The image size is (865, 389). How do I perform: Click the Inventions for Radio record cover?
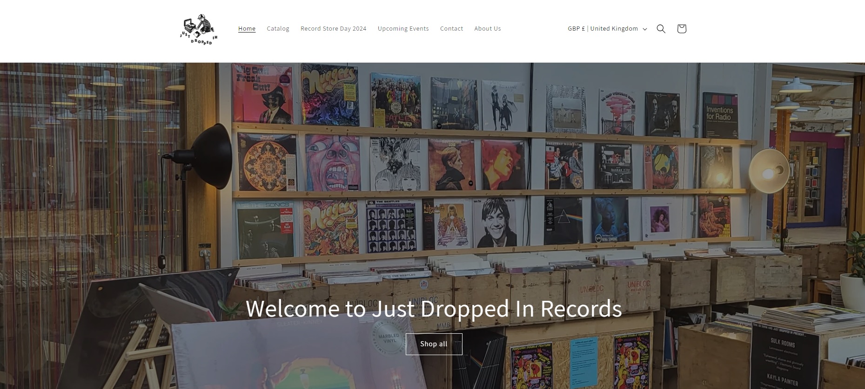pyautogui.click(x=720, y=115)
